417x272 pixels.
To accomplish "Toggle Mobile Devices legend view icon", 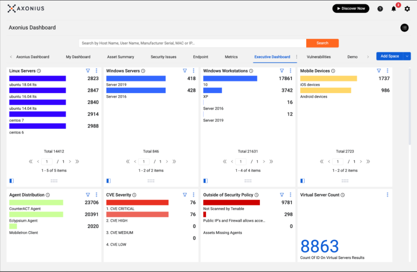I will (x=303, y=181).
